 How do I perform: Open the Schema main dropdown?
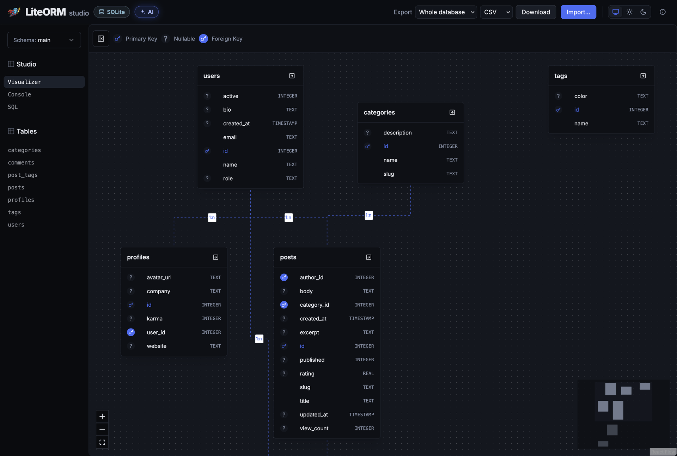tap(44, 40)
